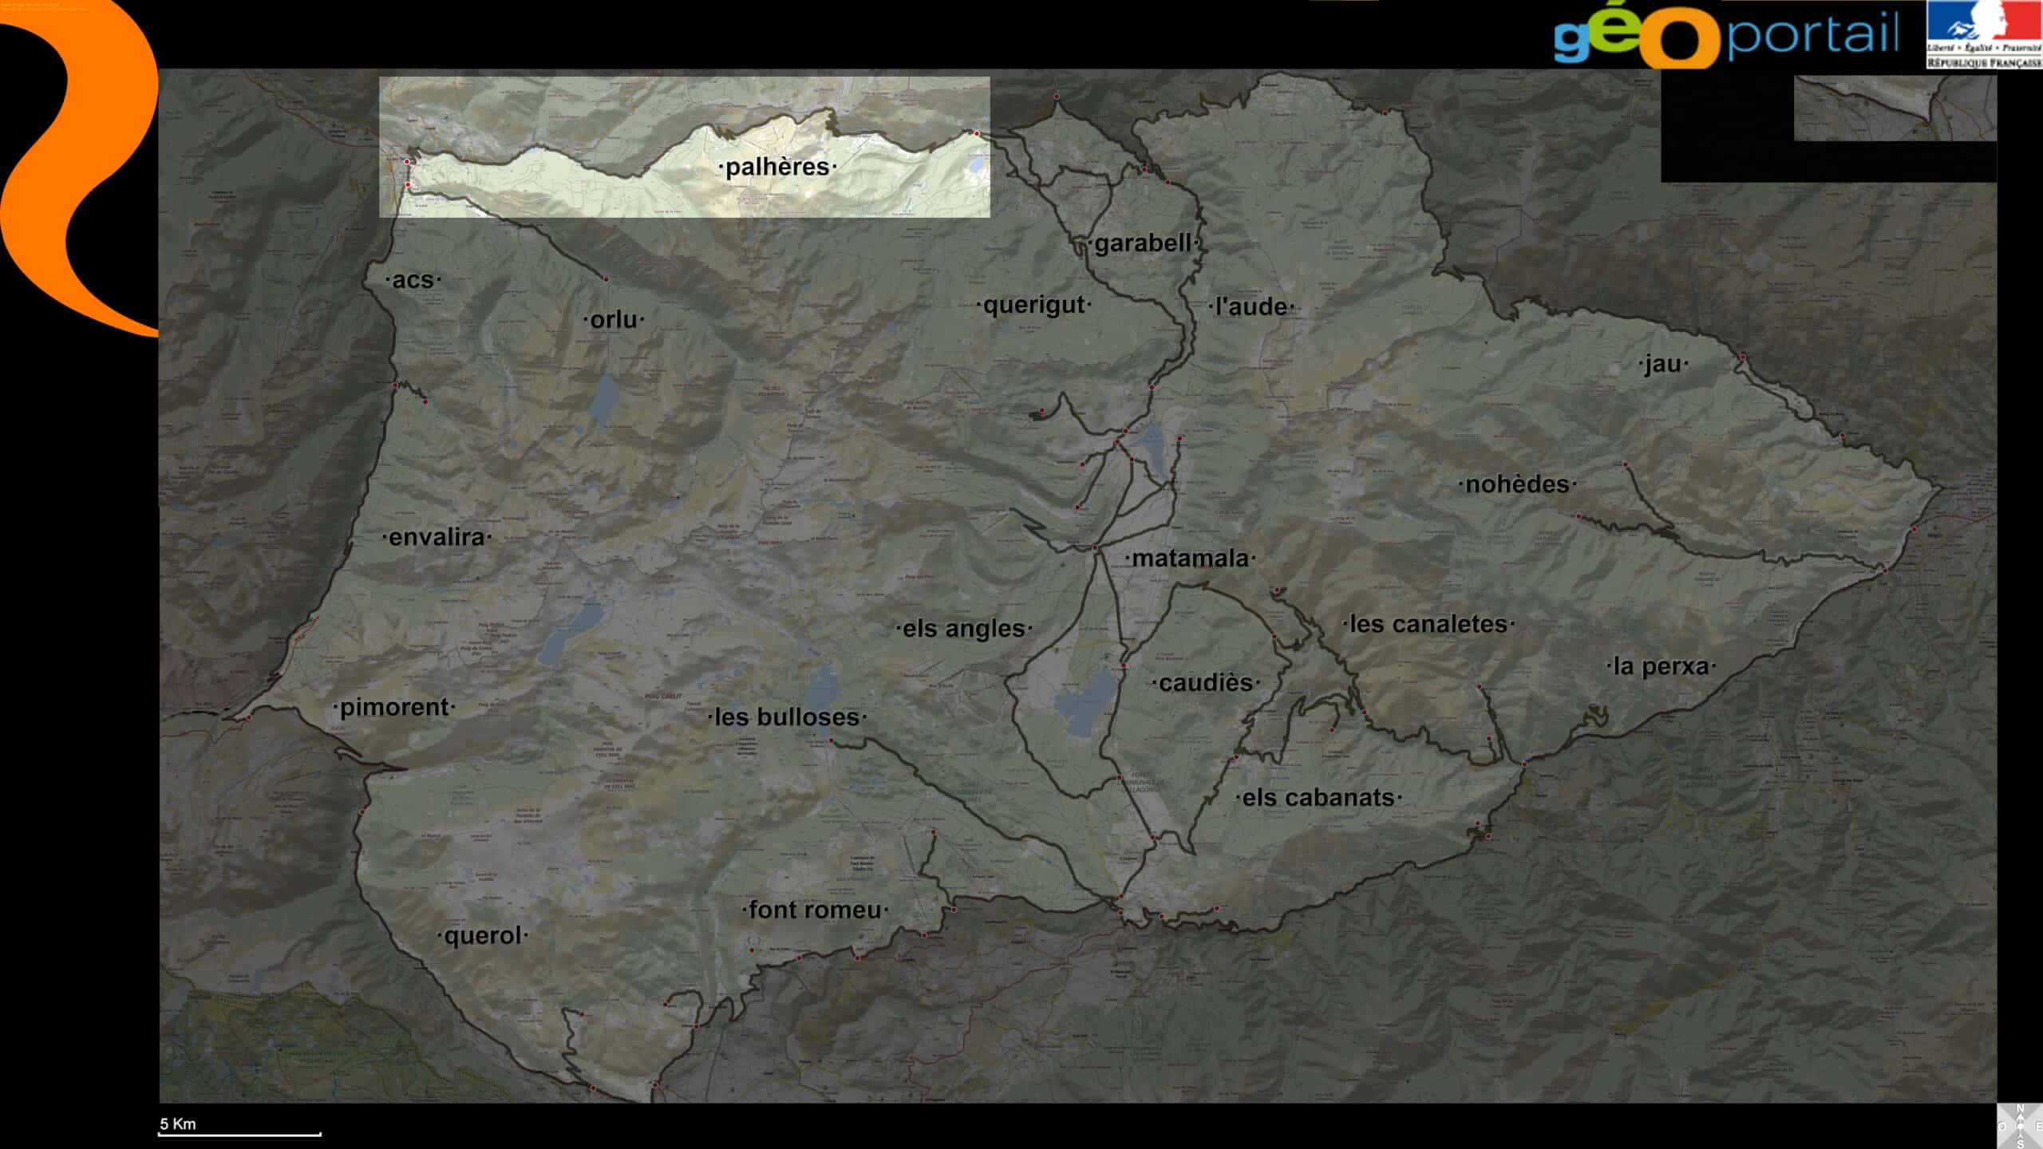Click the les bulloses label
The width and height of the screenshot is (2043, 1149).
[x=787, y=717]
